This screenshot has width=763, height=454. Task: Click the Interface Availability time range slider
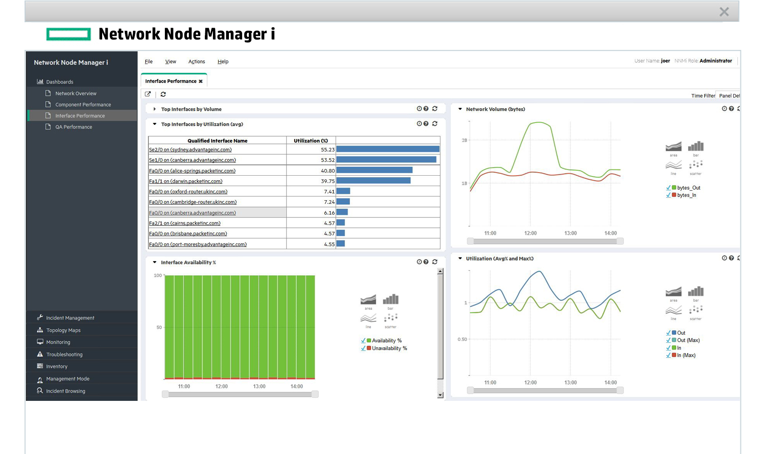[240, 394]
